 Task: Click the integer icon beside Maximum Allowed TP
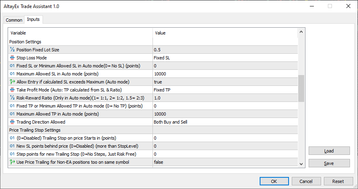pyautogui.click(x=12, y=114)
